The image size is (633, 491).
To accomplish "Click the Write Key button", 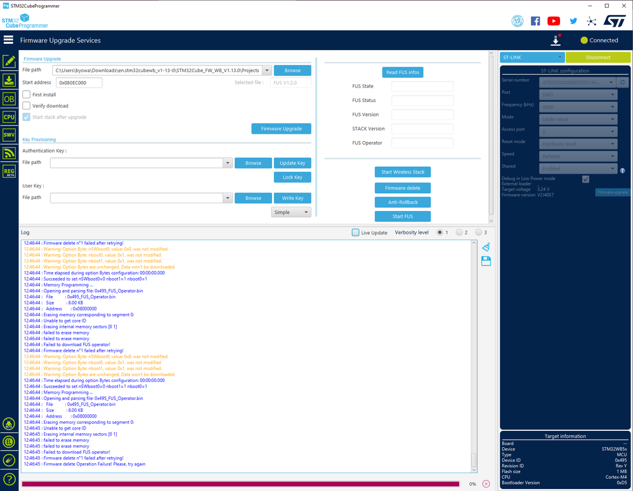I will click(292, 198).
